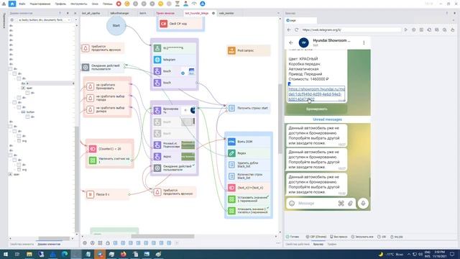Open the 'Инструменты' menu
The image size is (460, 259).
[x=78, y=4]
